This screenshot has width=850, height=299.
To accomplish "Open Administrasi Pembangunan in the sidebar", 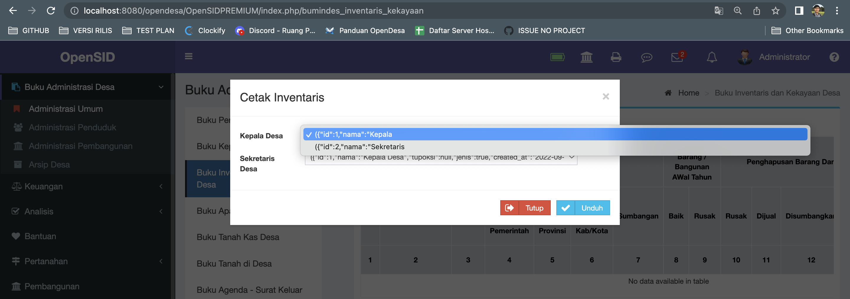I will (x=81, y=146).
